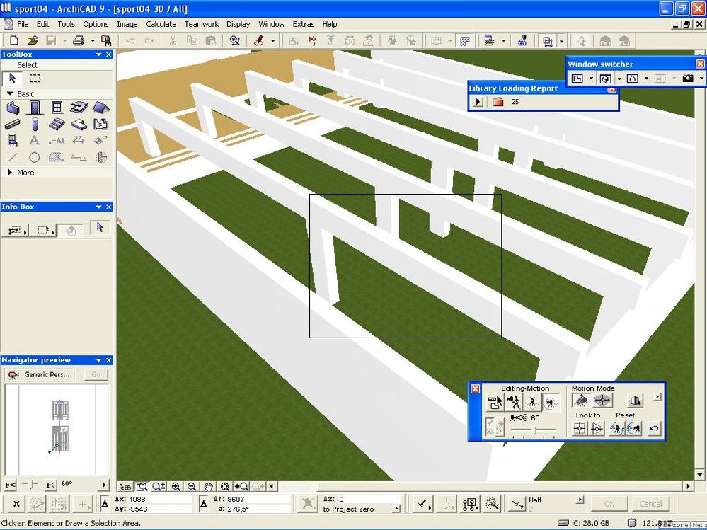This screenshot has width=707, height=530.
Task: Click the Pan hand icon
Action: pyautogui.click(x=208, y=487)
